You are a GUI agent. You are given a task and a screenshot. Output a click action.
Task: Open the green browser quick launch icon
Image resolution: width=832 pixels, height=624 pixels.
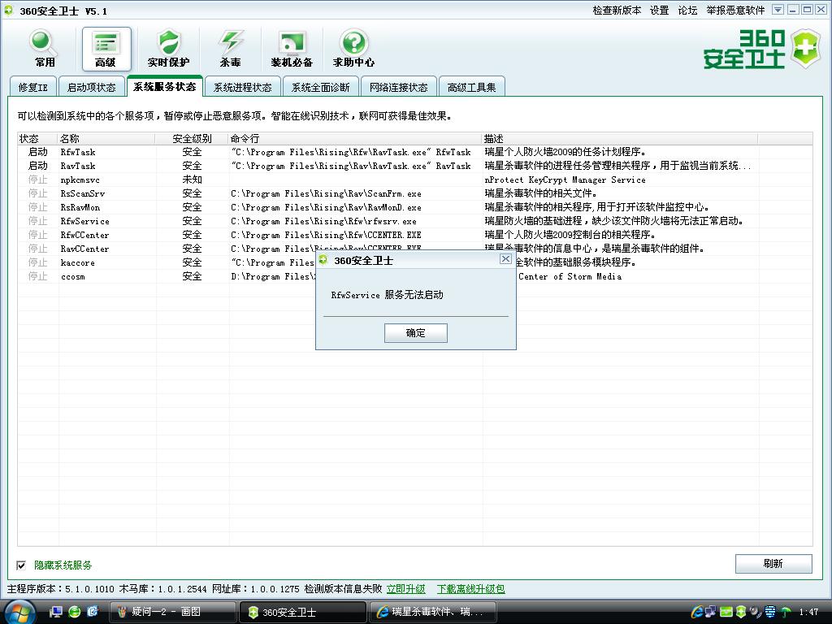(x=74, y=612)
